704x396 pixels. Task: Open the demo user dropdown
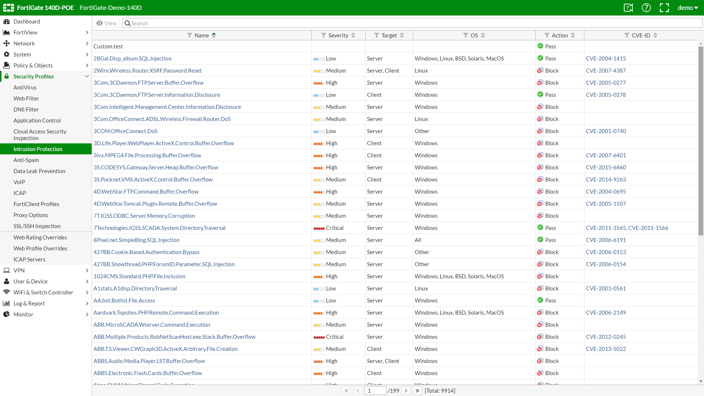(x=687, y=8)
